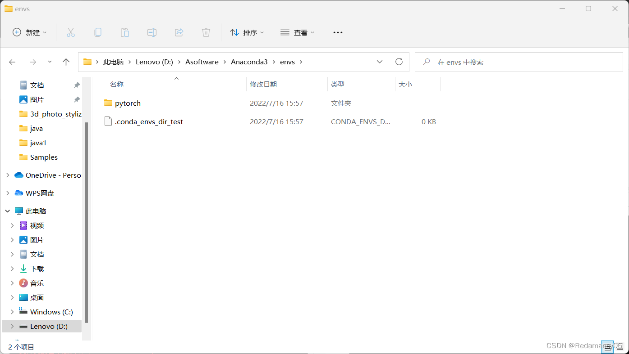629x354 pixels.
Task: Sort by Date modified (修改日期) column
Action: pyautogui.click(x=263, y=84)
